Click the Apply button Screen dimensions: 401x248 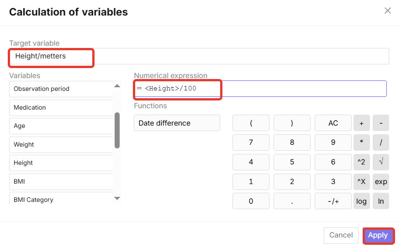378,235
